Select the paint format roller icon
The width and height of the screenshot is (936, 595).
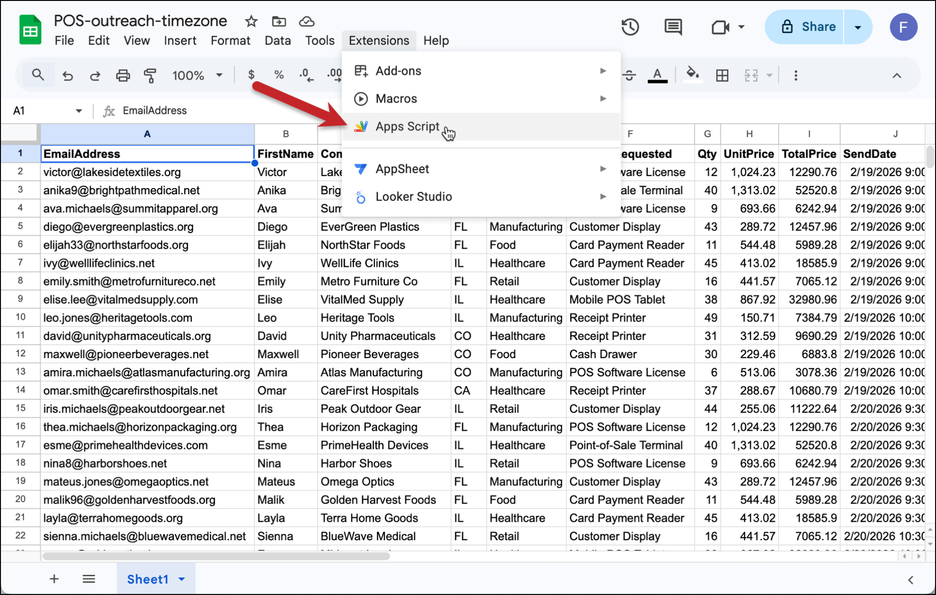click(x=150, y=75)
